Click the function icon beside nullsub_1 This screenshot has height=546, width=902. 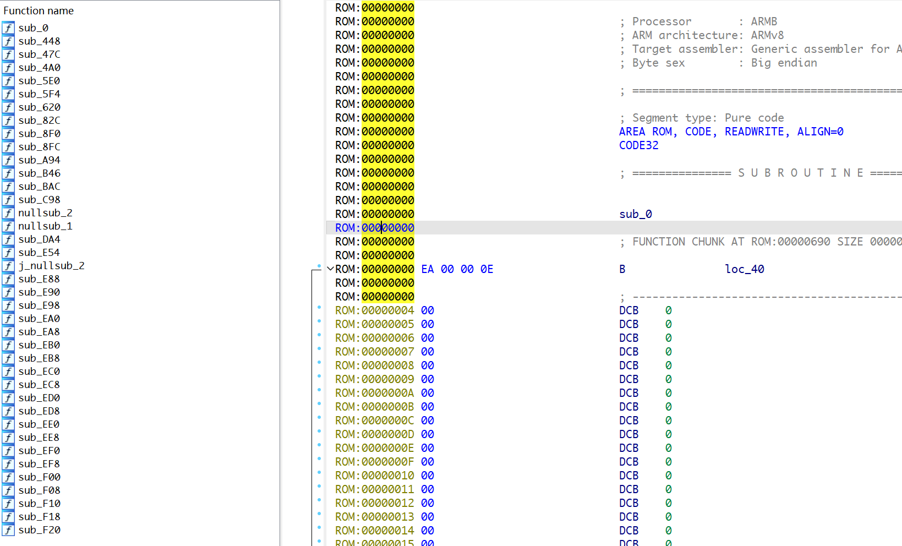coord(8,226)
